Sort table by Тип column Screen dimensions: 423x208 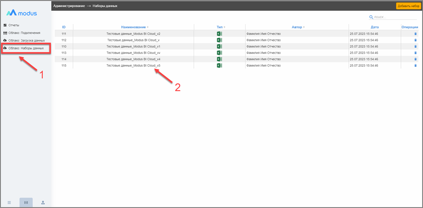coord(220,27)
